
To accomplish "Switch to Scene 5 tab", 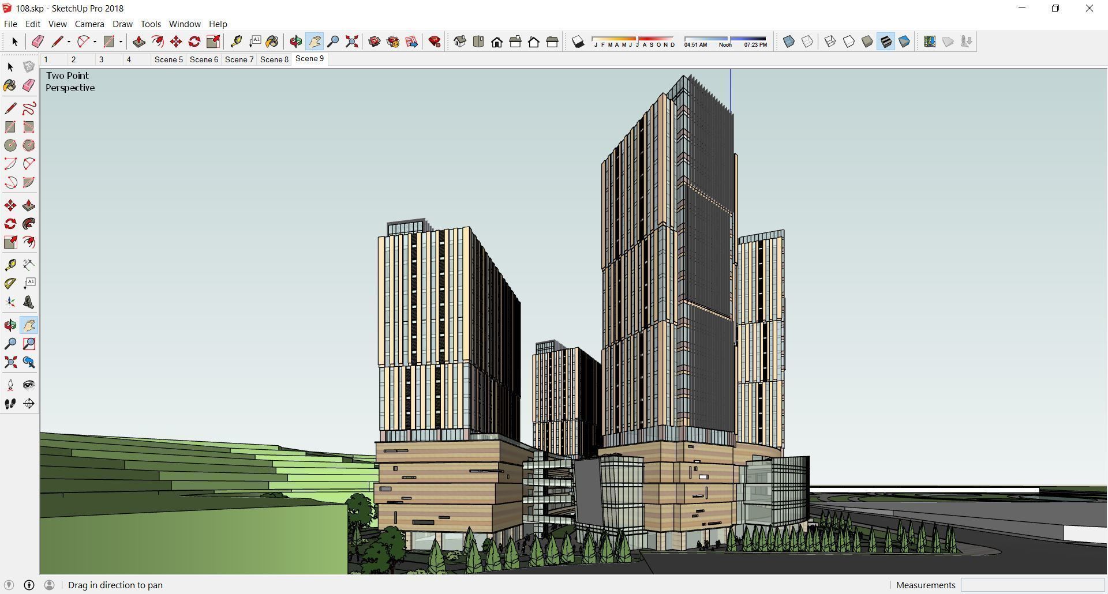I will tap(169, 59).
